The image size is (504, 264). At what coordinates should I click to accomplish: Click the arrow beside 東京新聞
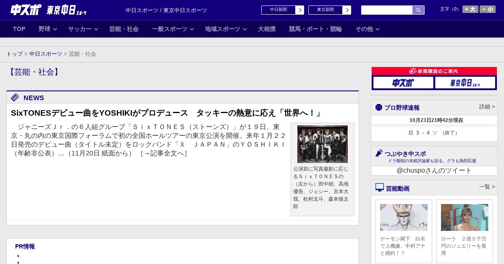(347, 10)
